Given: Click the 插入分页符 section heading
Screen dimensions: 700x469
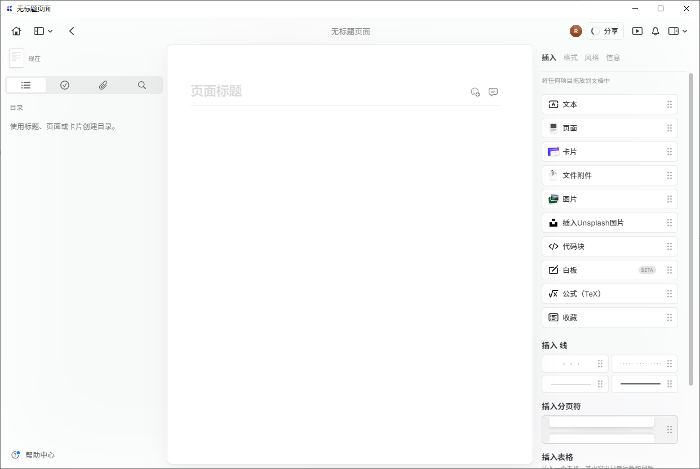Looking at the screenshot, I should tap(561, 406).
